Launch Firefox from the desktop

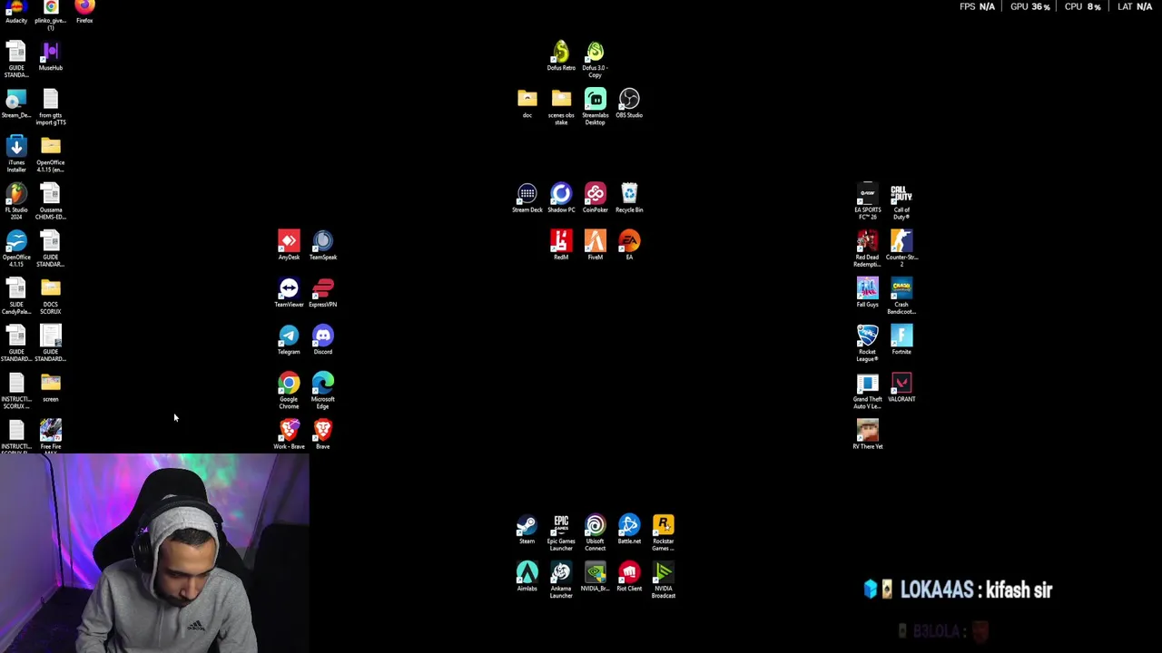(84, 9)
